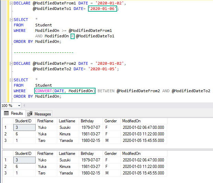213x183 pixels.
Task: Select LastName column header in second grid
Action: pos(68,154)
